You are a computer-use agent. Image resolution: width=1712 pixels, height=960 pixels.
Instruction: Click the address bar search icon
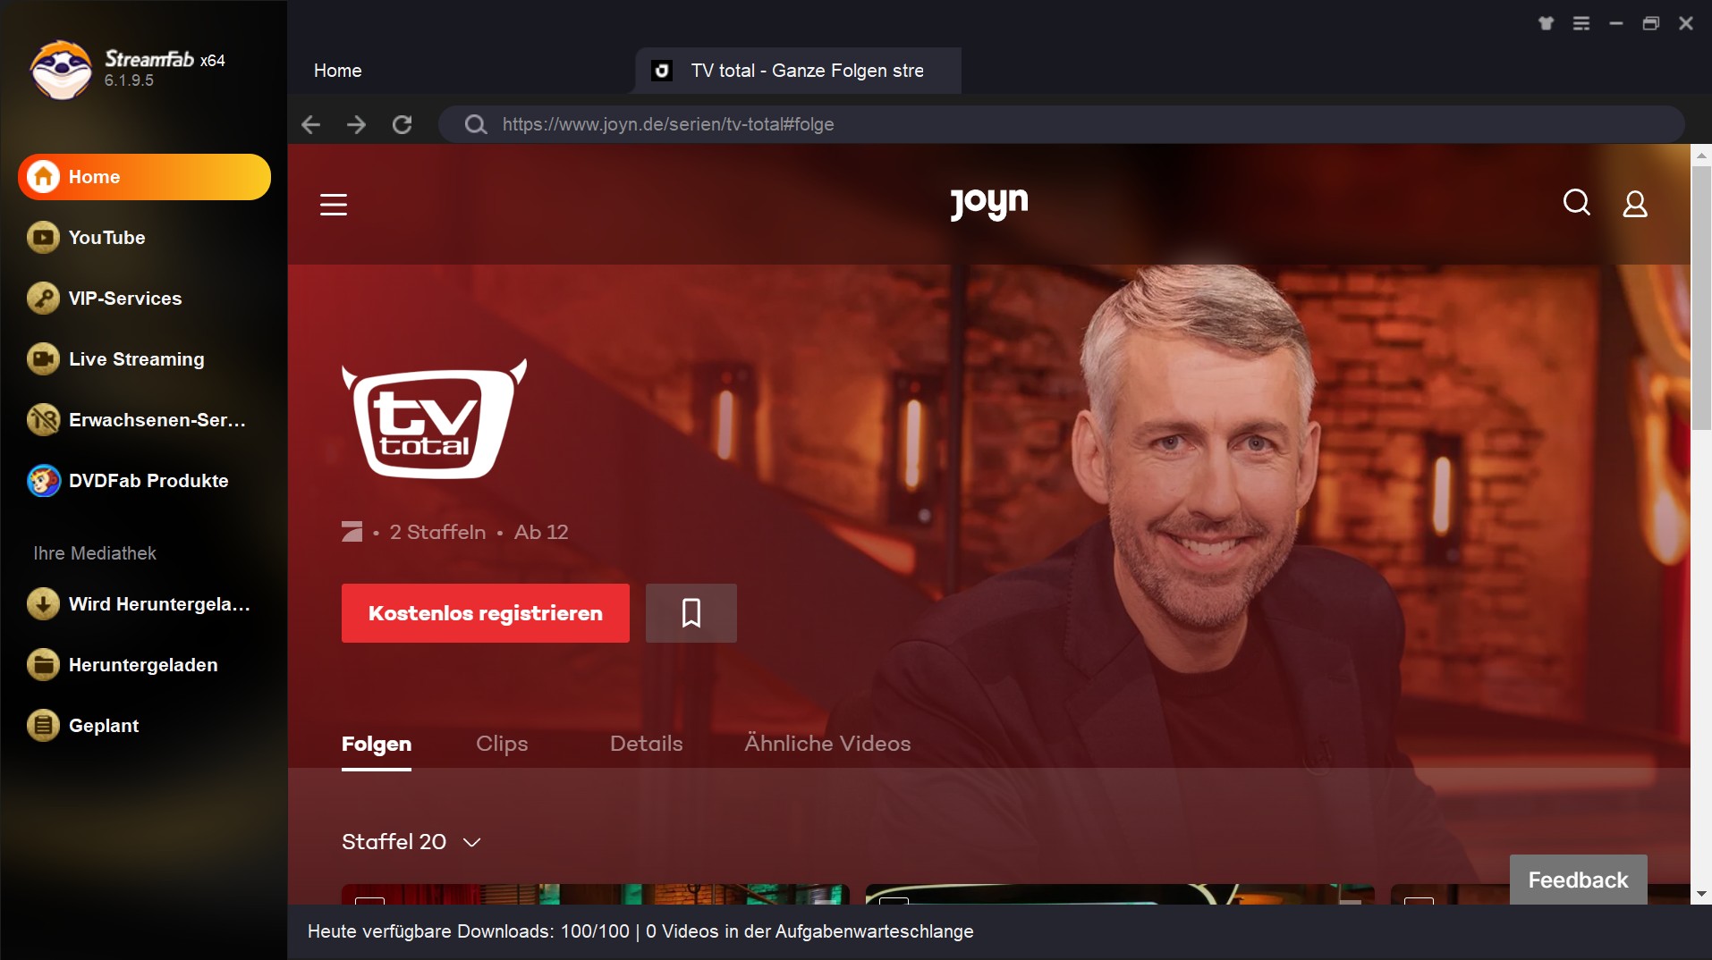pyautogui.click(x=476, y=124)
